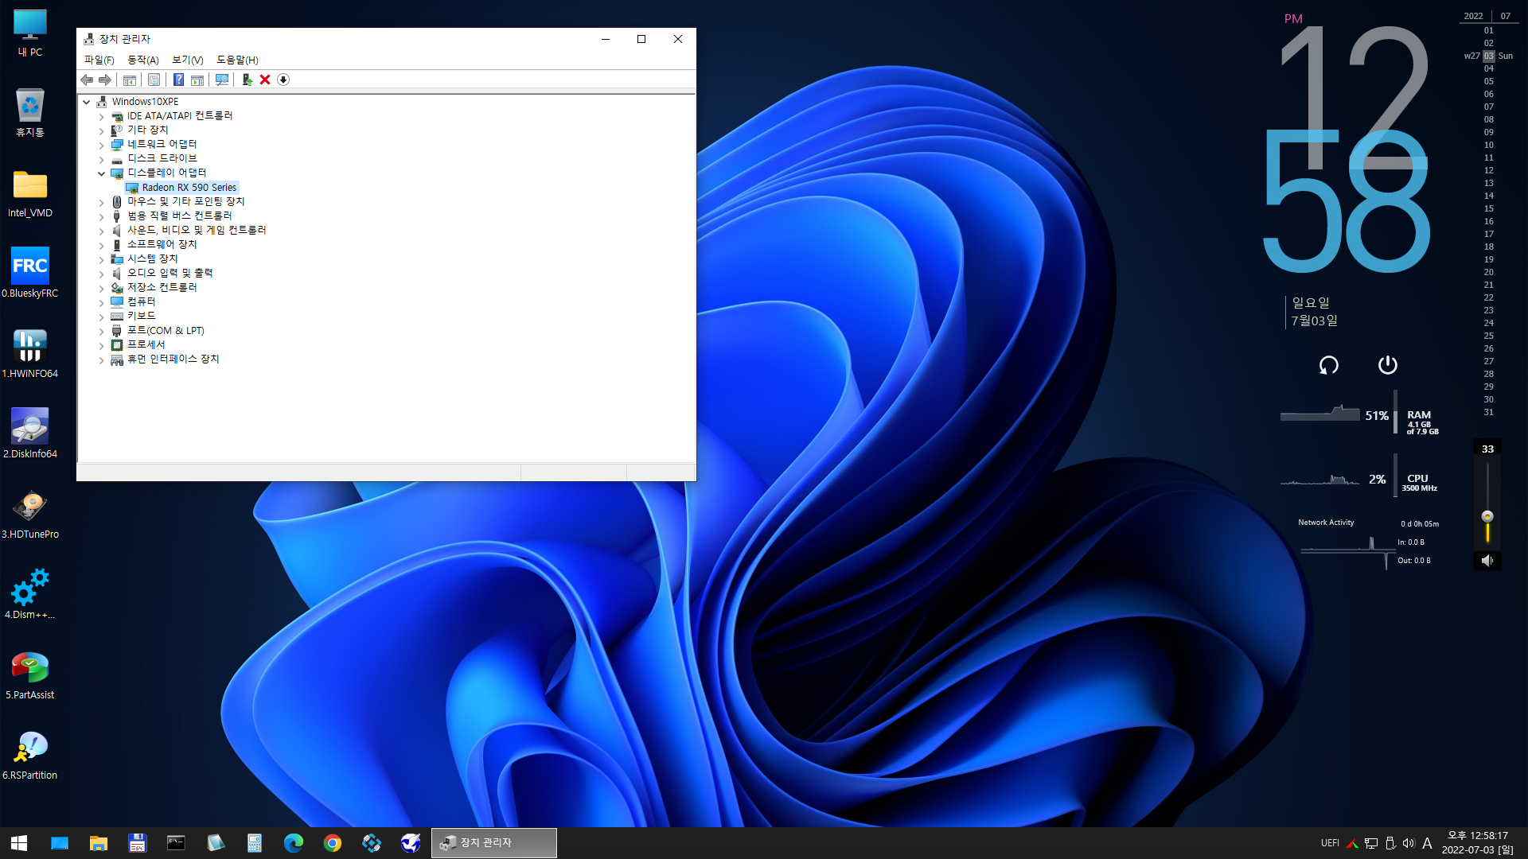Open File Explorer from taskbar
The height and width of the screenshot is (859, 1528).
(x=99, y=843)
